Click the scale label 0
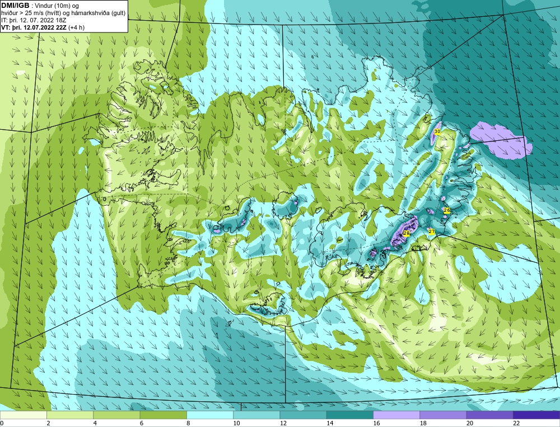Screen dimensions: 560x427 (x=2, y=423)
